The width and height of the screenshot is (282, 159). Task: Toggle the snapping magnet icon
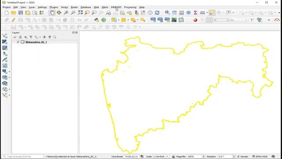(x=195, y=20)
